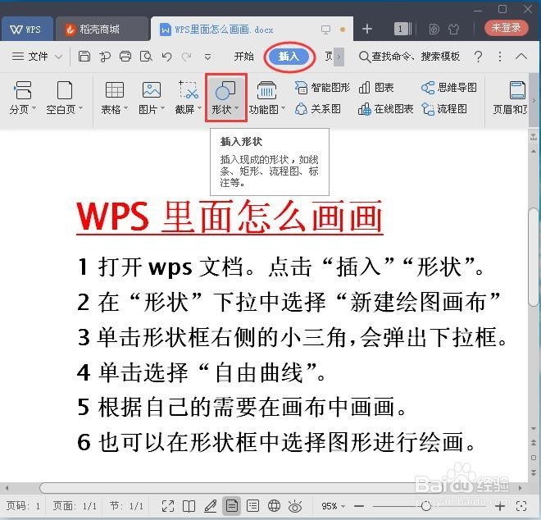
Task: Switch to writing mode pen icon
Action: 210,506
